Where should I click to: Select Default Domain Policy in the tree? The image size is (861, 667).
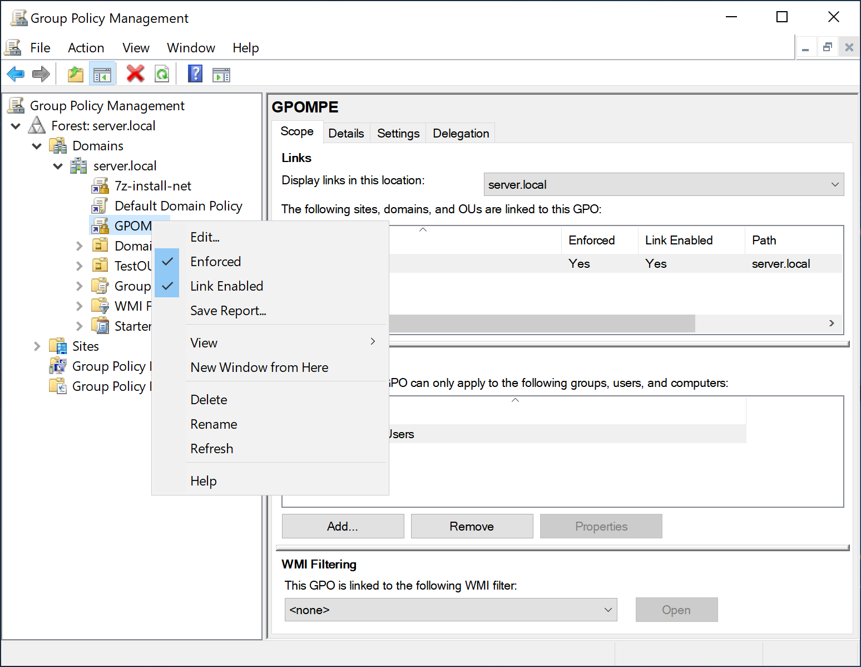[x=178, y=206]
